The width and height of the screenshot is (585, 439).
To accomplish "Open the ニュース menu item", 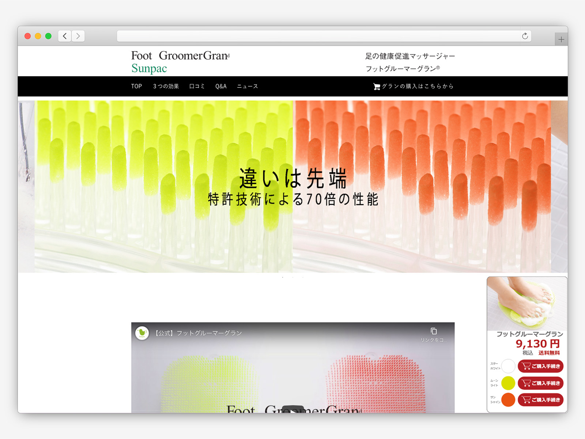I will click(248, 86).
